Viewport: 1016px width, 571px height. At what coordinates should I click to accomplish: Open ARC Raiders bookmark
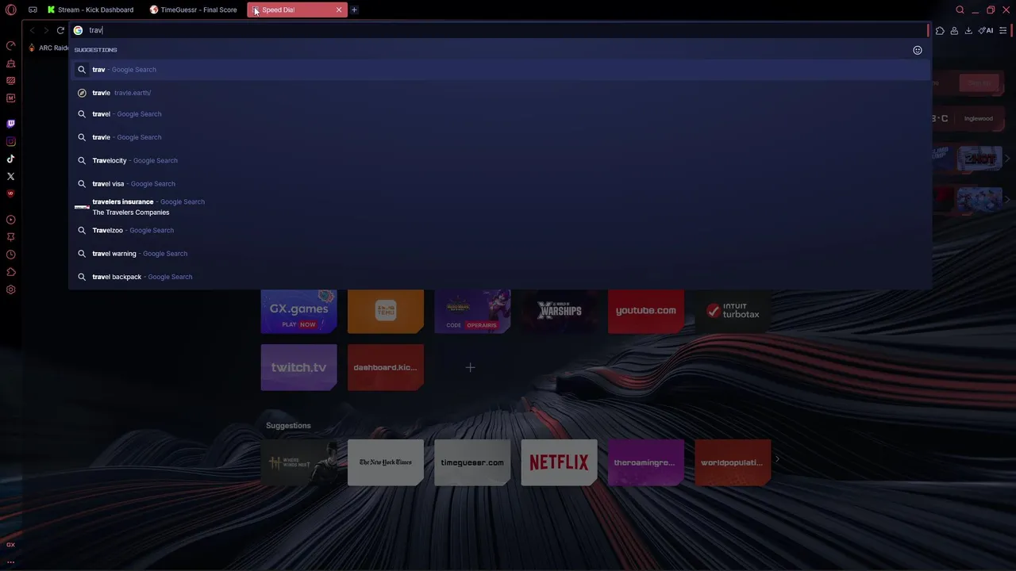pyautogui.click(x=48, y=48)
